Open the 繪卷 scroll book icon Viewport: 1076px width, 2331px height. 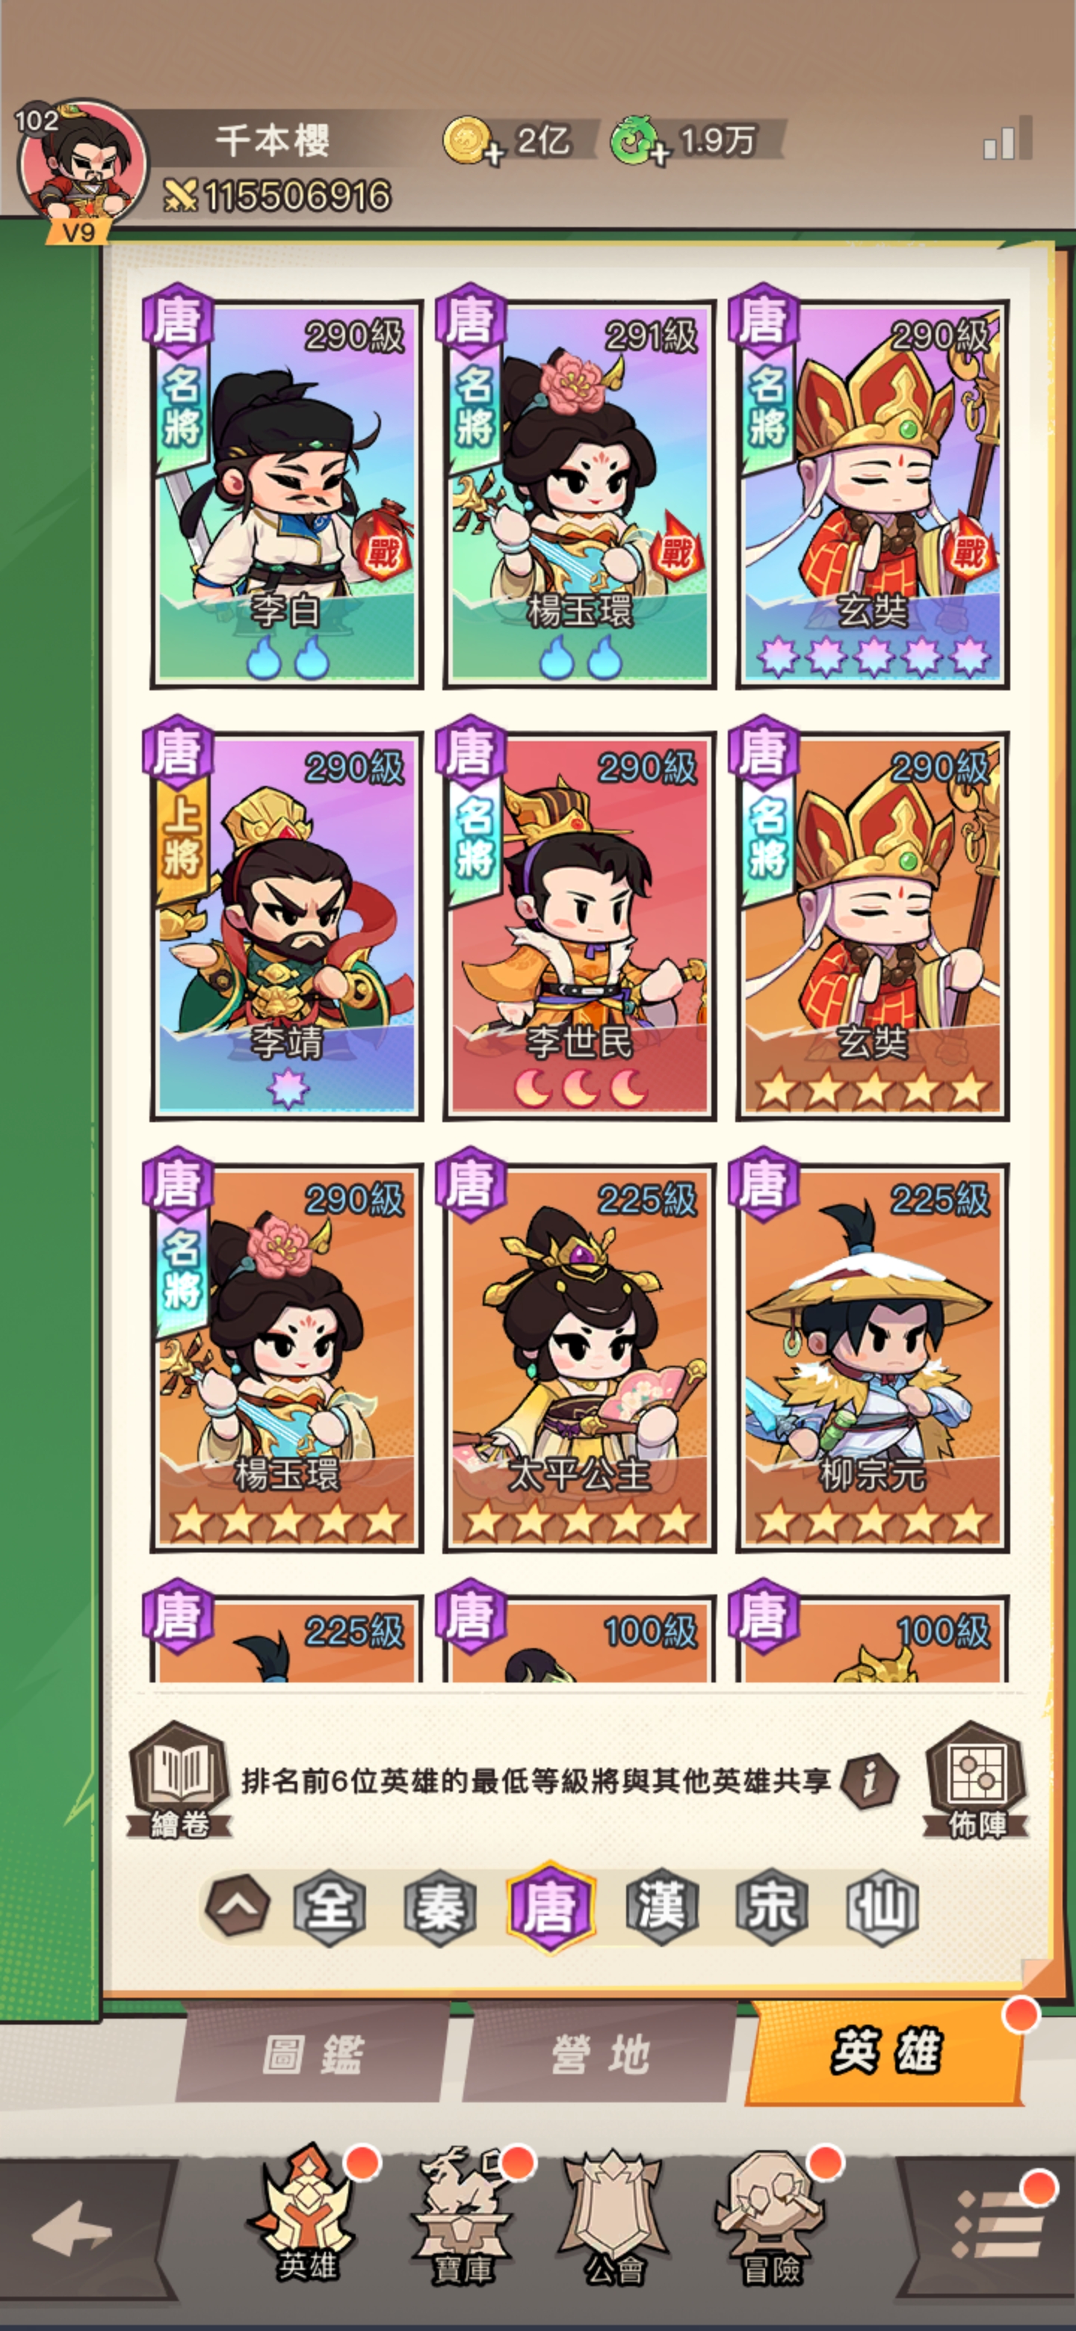179,1780
